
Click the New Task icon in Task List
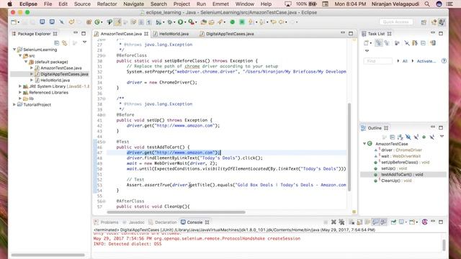tap(366, 43)
